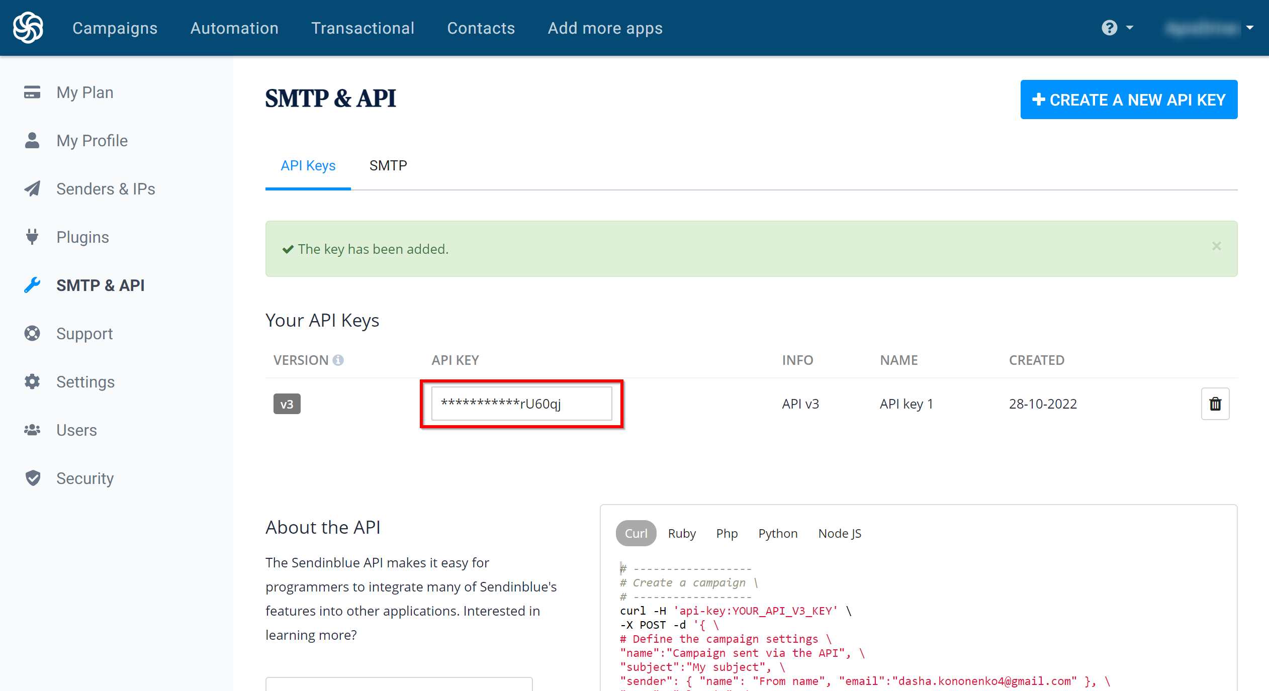Click the Sendinblue logo icon
This screenshot has height=691, width=1269.
point(28,28)
